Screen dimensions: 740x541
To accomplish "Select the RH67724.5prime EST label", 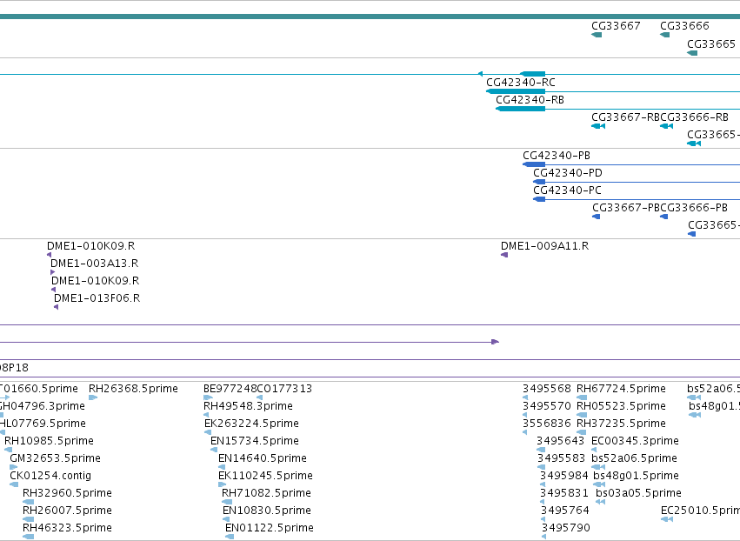I will [x=621, y=389].
